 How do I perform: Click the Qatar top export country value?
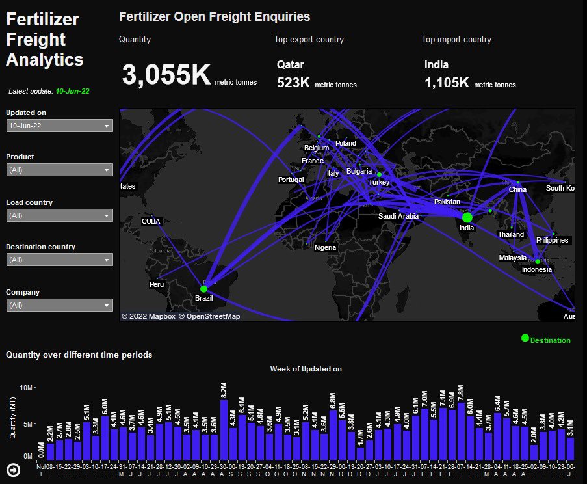[290, 64]
